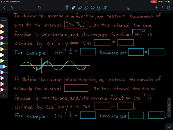173x130 pixels.
Task: Tap the red screen recording indicator
Action: coord(154,2)
